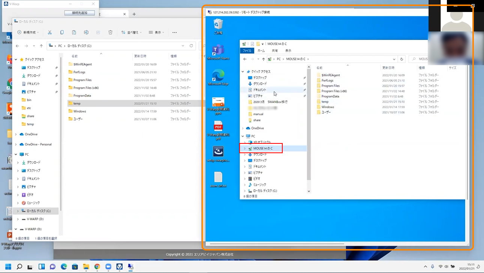Select the V-Warp説明資料.pptx icon on remote desktop
This screenshot has width=484, height=273.
[x=218, y=106]
